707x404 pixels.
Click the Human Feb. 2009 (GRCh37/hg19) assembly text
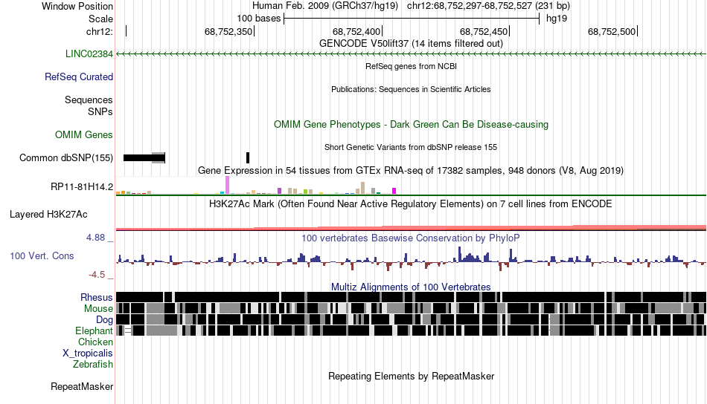[325, 6]
